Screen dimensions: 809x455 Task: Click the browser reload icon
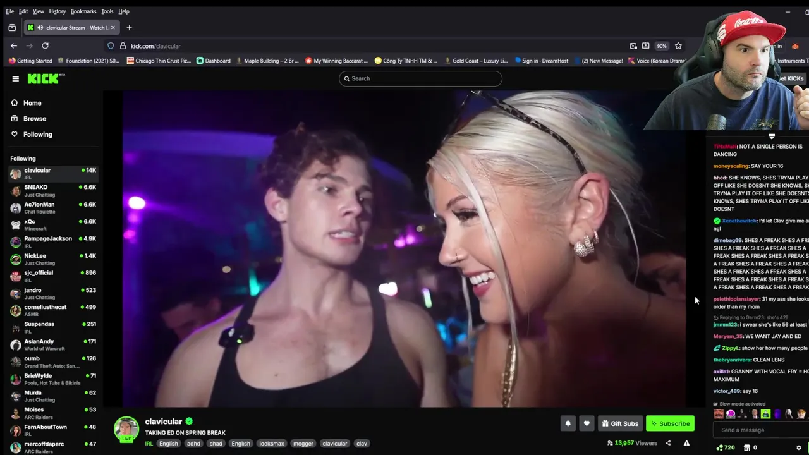pos(45,45)
